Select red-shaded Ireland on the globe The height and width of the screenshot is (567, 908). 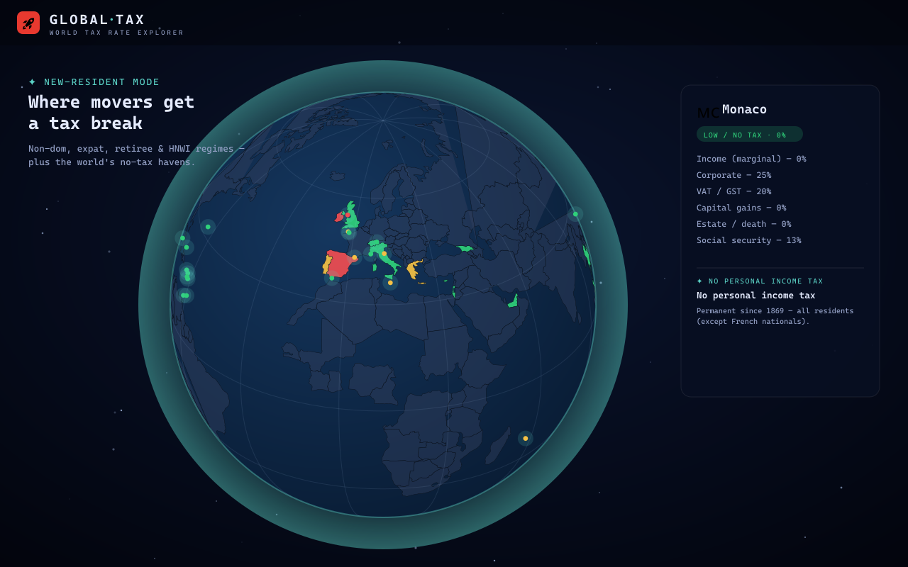point(338,218)
